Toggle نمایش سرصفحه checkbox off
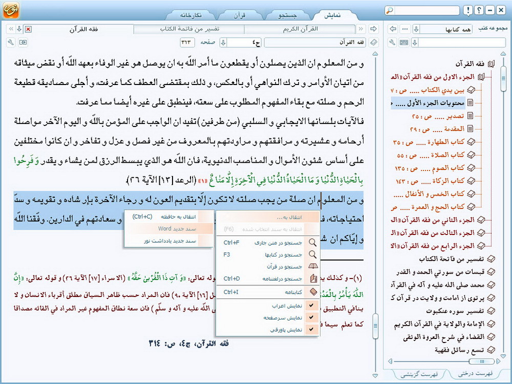 point(311,317)
